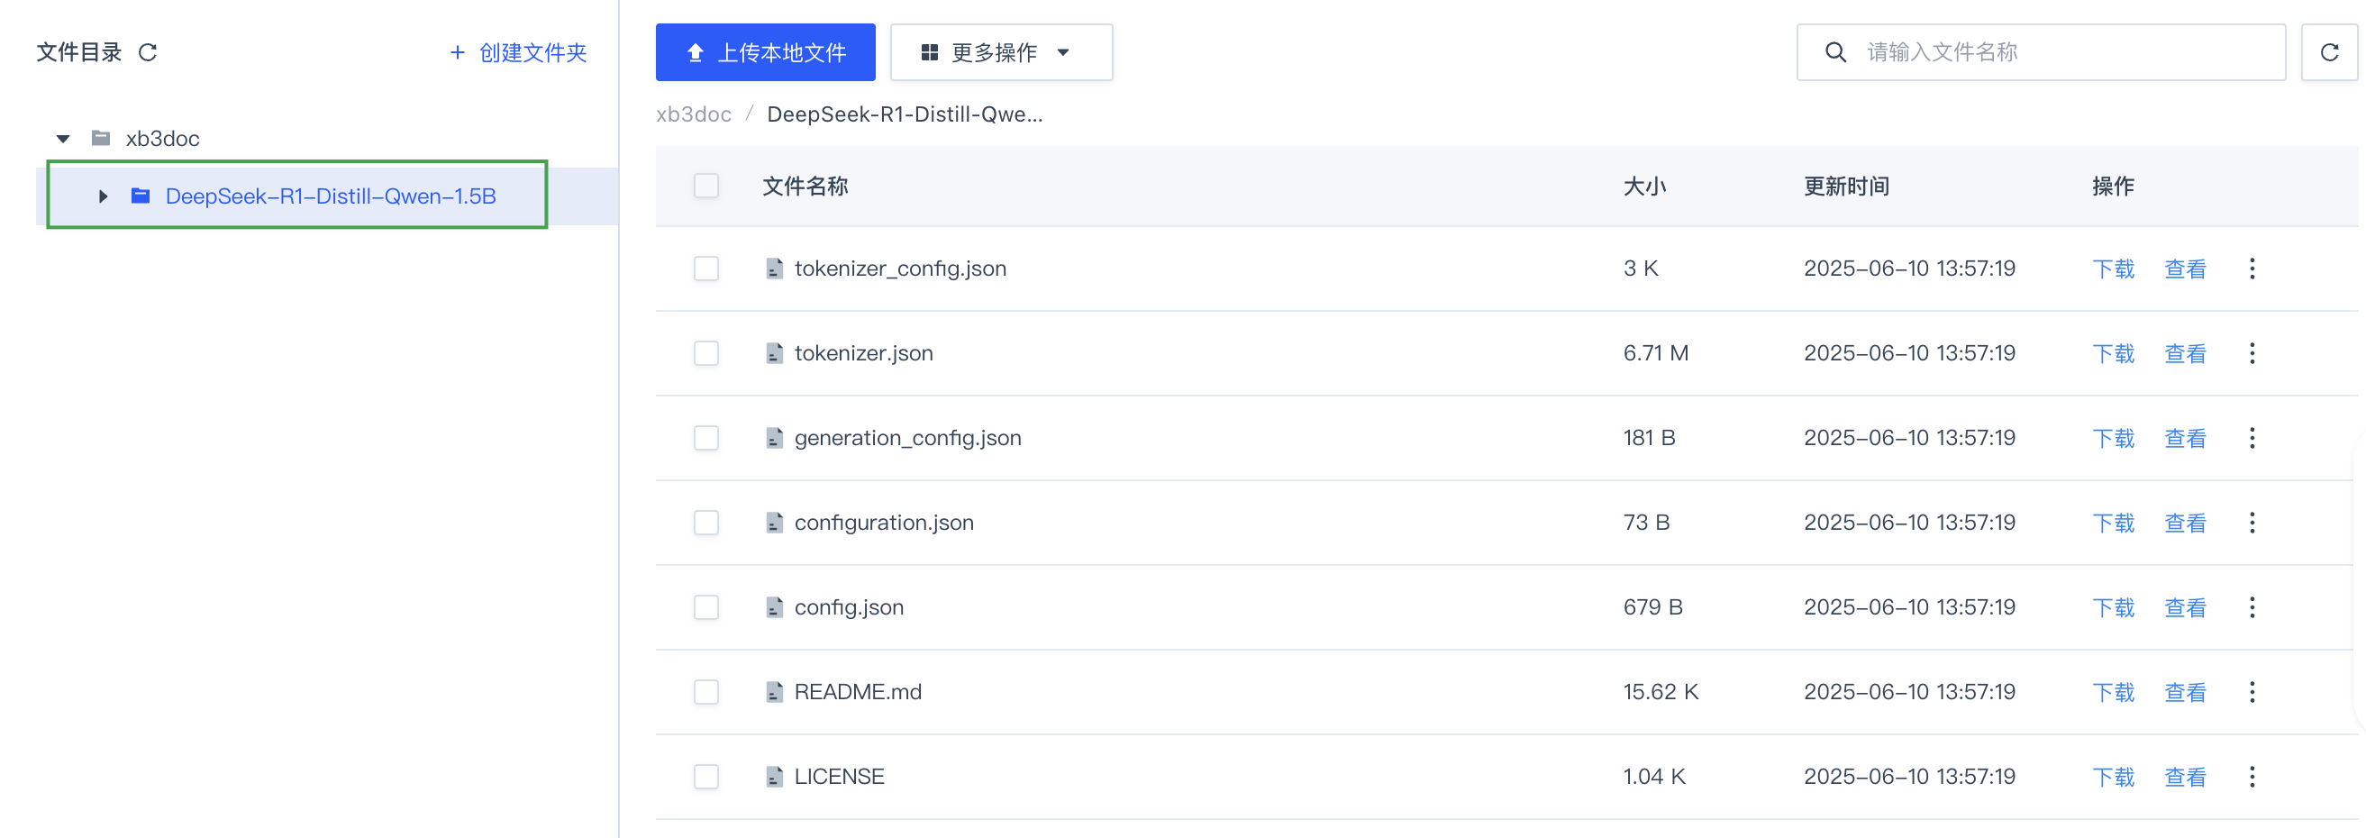Screen dimensions: 2366x838
Task: Open more options for config.json
Action: coord(2252,607)
